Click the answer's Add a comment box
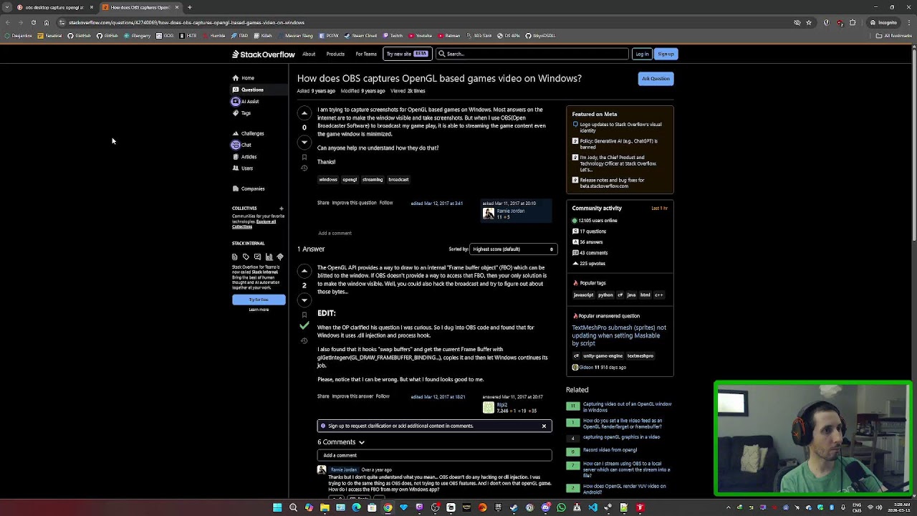This screenshot has width=917, height=516. [434, 455]
